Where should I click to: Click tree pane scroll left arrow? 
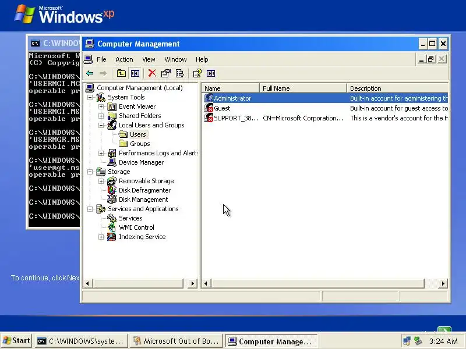point(88,283)
